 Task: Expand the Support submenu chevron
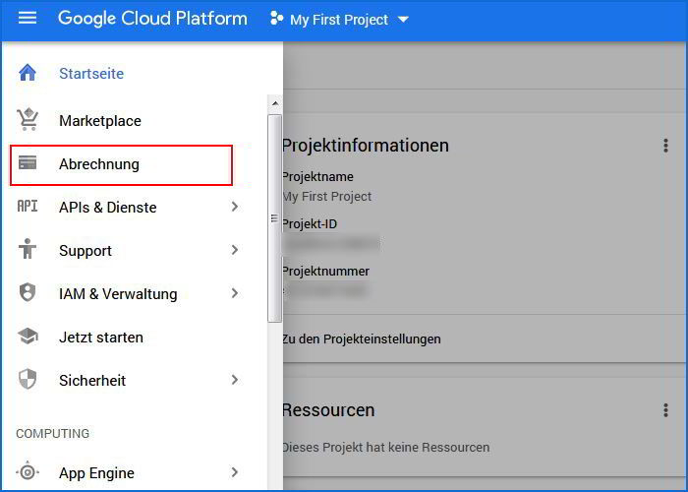235,250
